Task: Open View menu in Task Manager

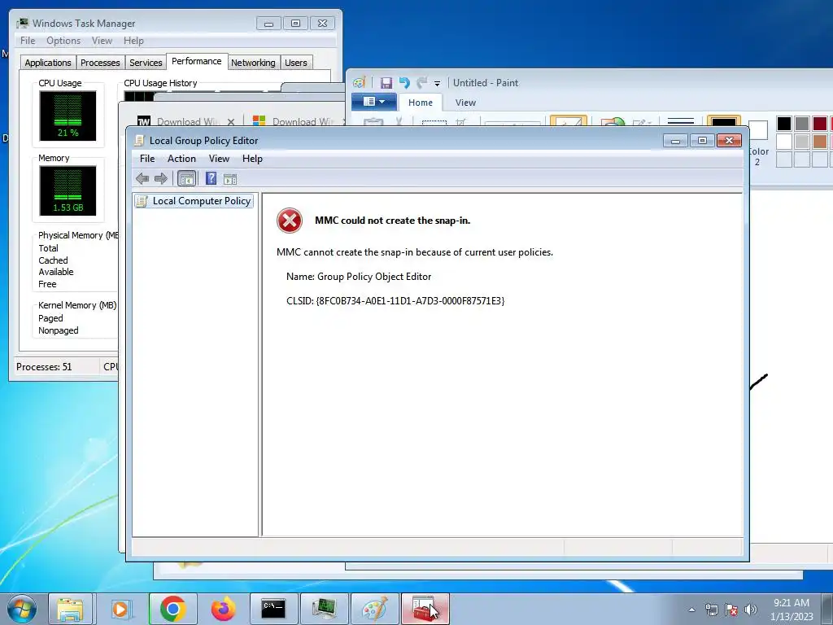Action: pos(102,41)
